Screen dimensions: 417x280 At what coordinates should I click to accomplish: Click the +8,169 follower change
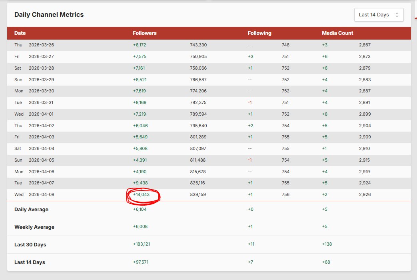(140, 102)
